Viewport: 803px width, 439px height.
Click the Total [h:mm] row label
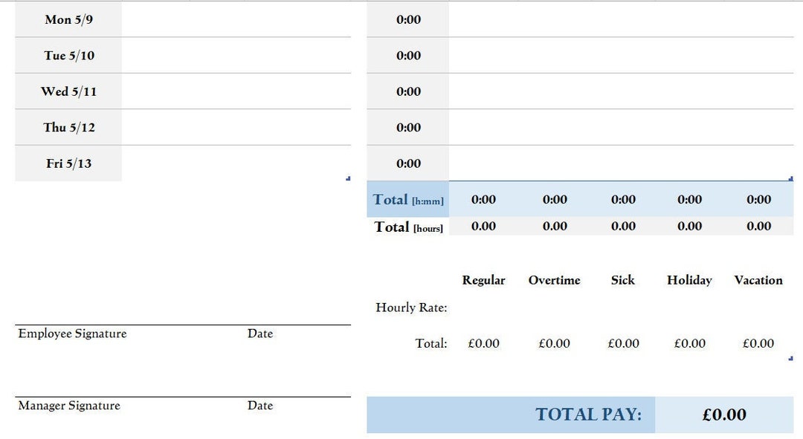coord(407,199)
